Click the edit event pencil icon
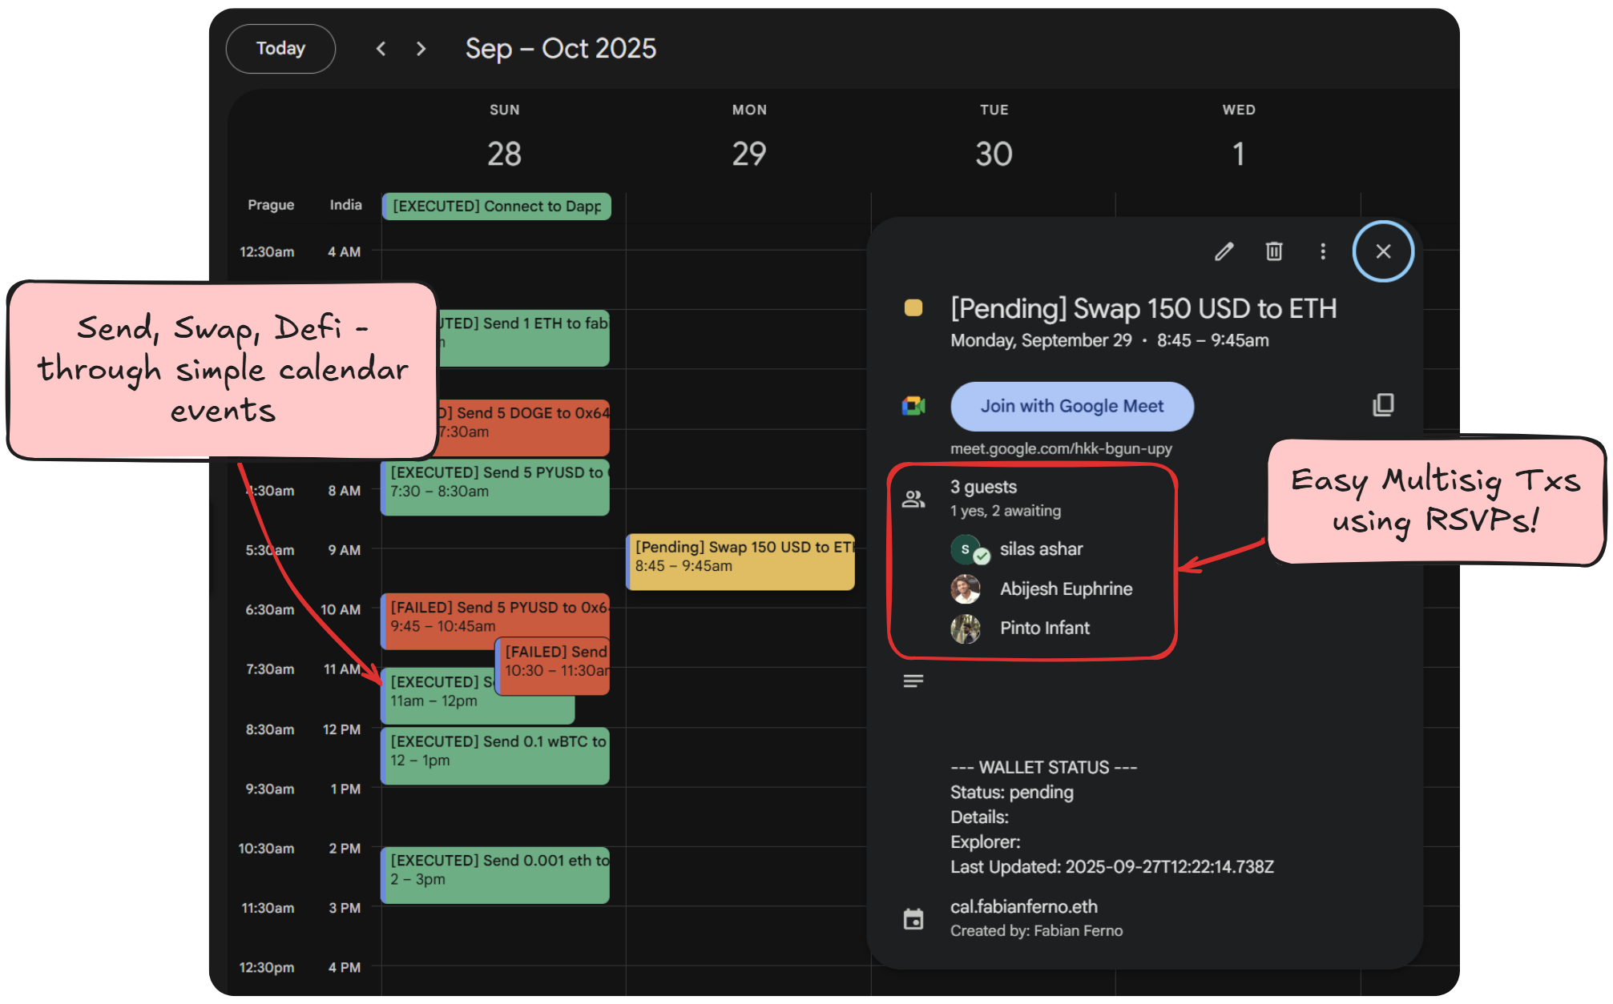 pyautogui.click(x=1224, y=251)
